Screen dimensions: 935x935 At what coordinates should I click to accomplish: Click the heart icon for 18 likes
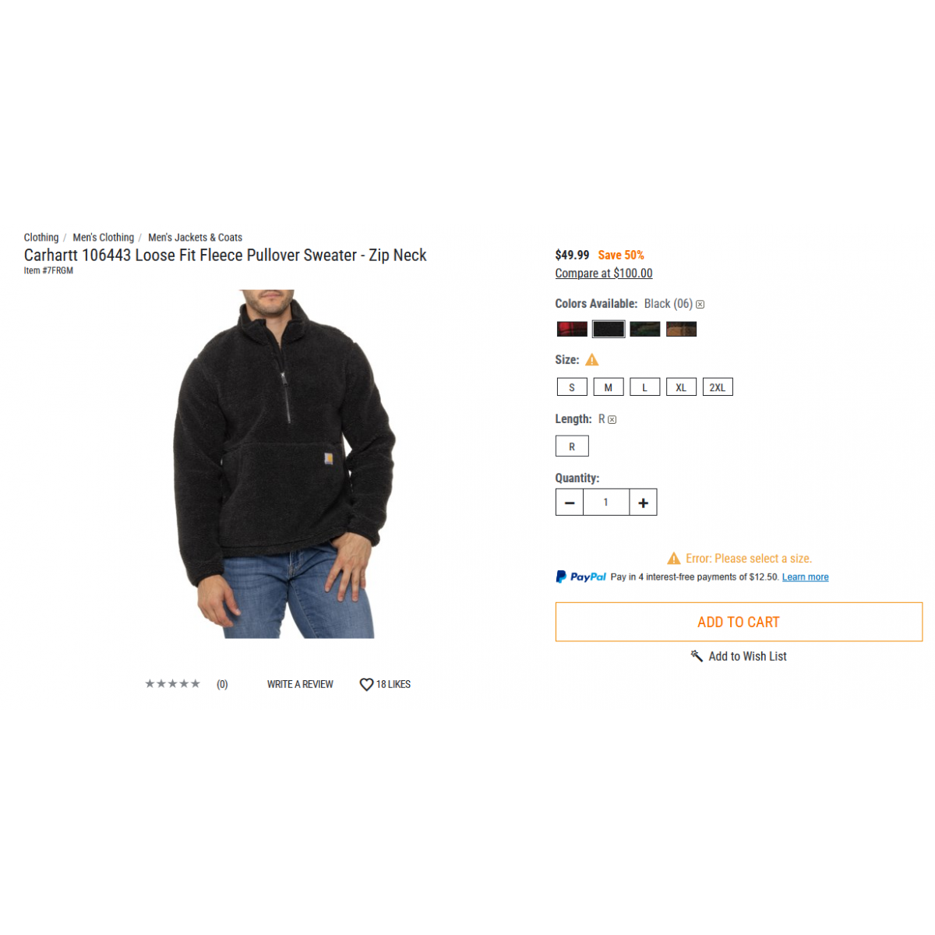[366, 684]
